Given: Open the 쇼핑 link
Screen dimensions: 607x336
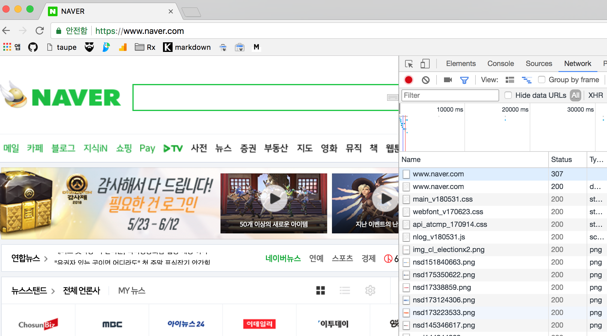Looking at the screenshot, I should [124, 148].
